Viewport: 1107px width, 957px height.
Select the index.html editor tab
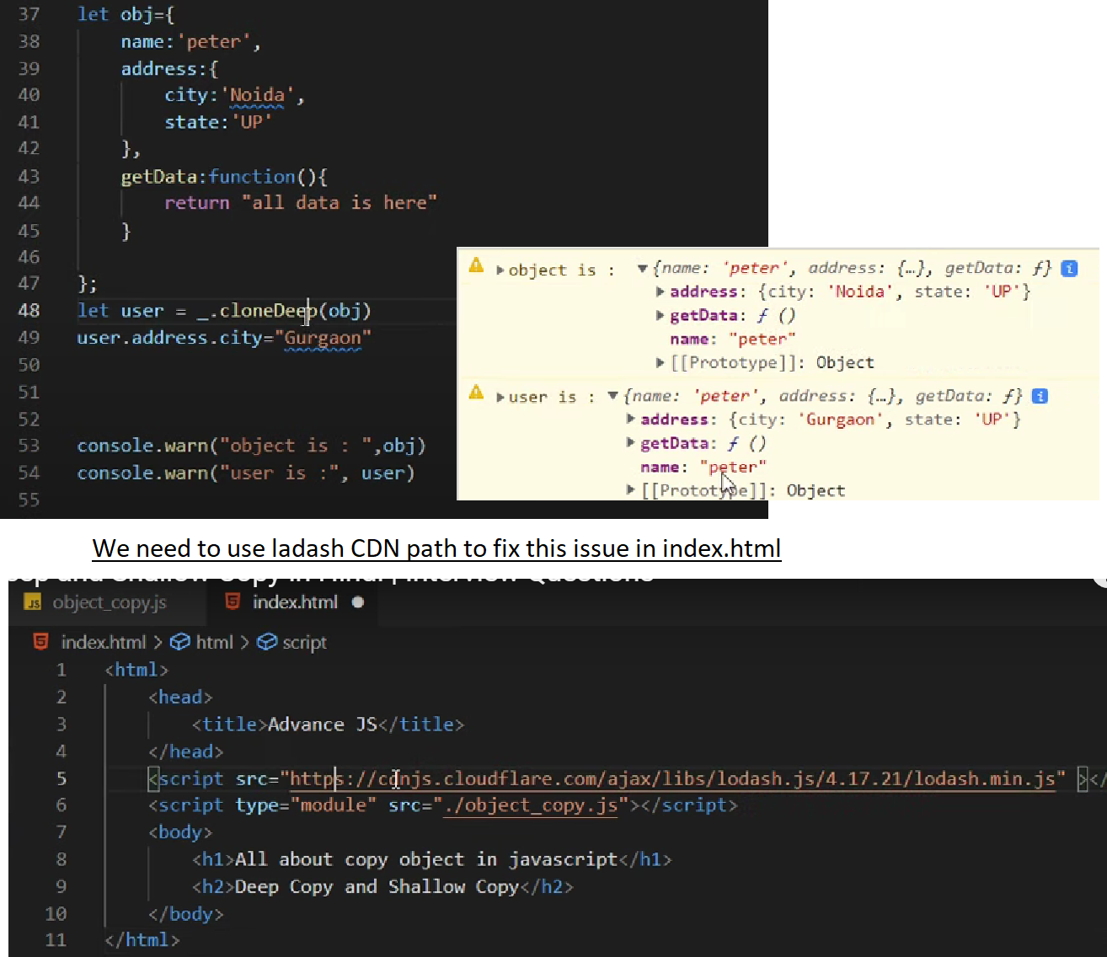coord(294,602)
